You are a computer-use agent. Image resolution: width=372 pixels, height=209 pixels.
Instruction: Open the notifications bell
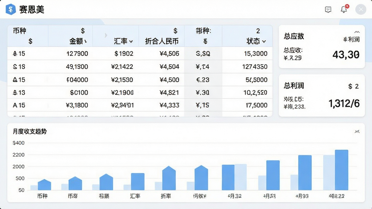[344, 9]
